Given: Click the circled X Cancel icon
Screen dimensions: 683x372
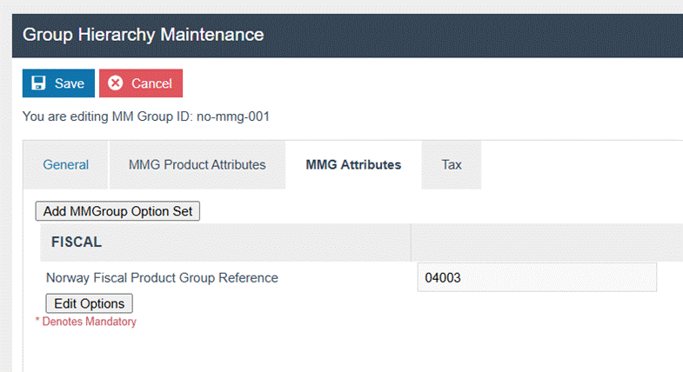Looking at the screenshot, I should pos(116,83).
